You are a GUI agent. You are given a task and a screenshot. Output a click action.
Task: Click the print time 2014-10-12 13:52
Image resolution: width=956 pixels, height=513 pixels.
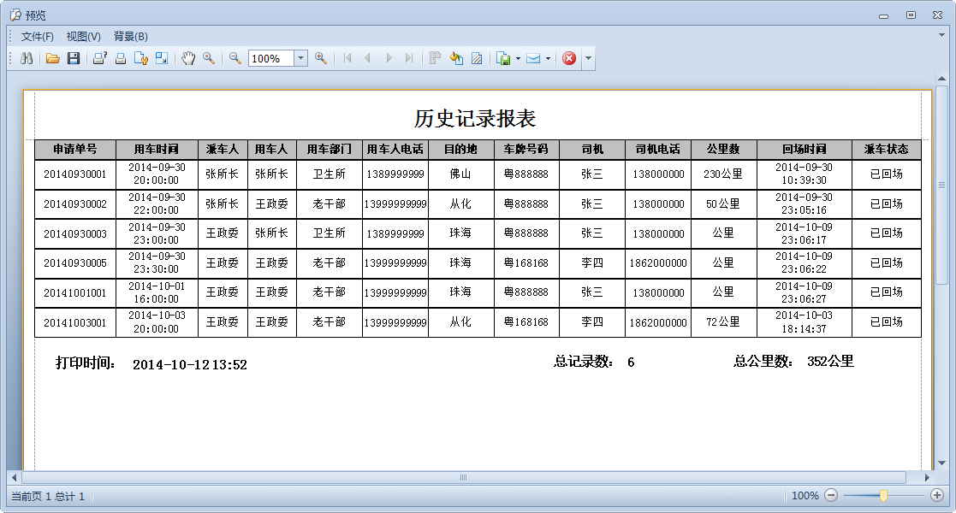[x=190, y=365]
